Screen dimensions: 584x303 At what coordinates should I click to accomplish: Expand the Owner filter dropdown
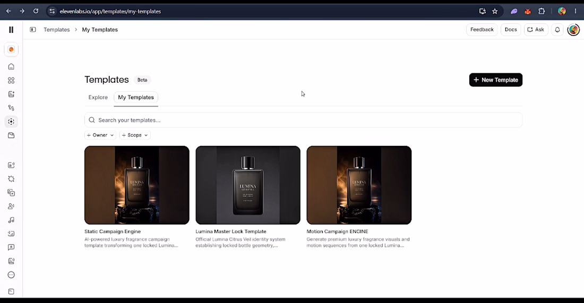(x=100, y=135)
